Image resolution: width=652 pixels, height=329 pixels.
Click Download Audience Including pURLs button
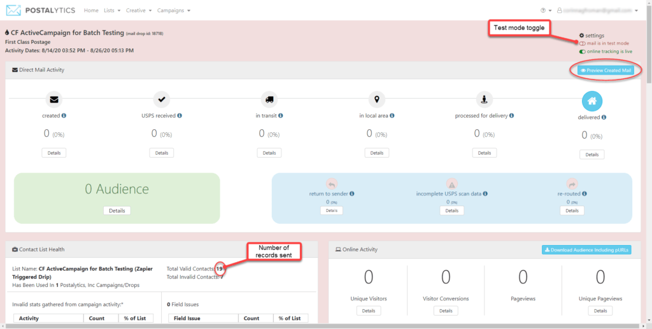(586, 249)
